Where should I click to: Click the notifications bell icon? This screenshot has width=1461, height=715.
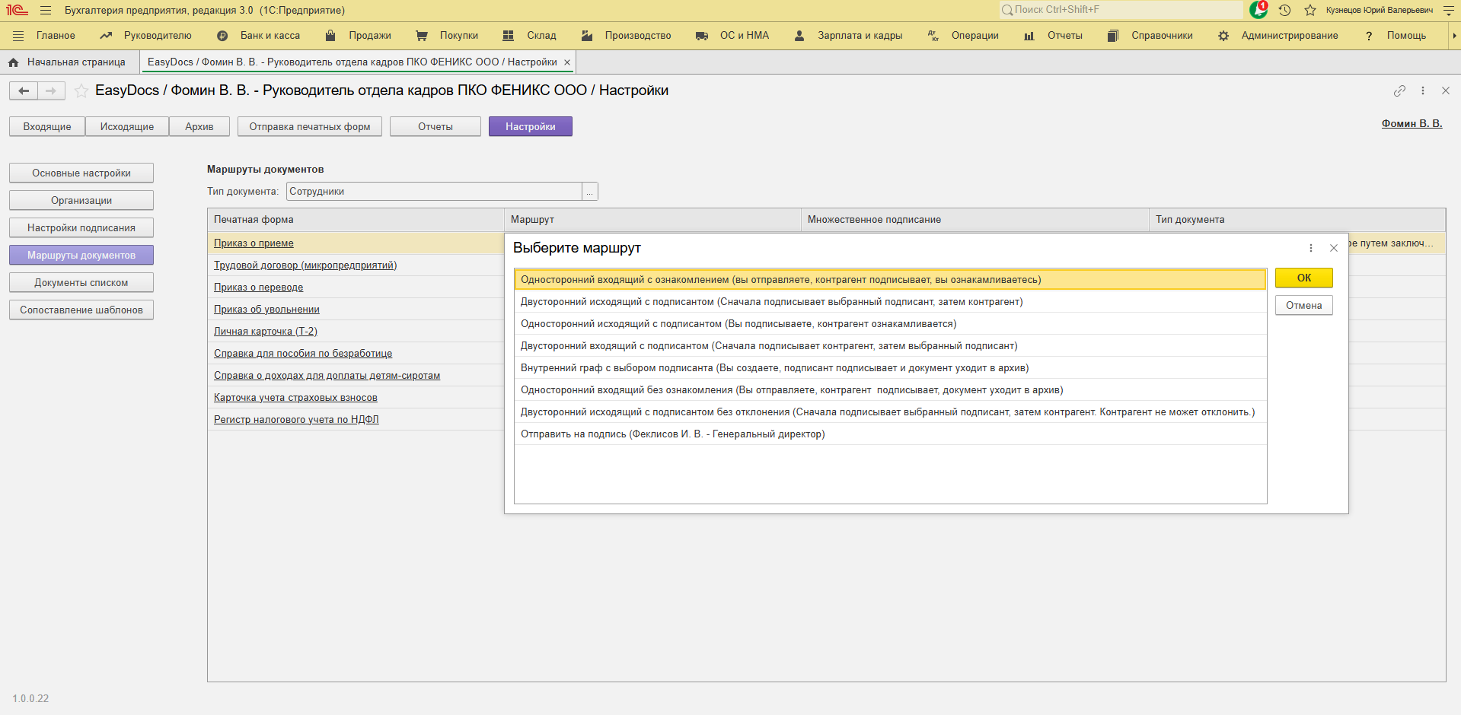tap(1258, 10)
